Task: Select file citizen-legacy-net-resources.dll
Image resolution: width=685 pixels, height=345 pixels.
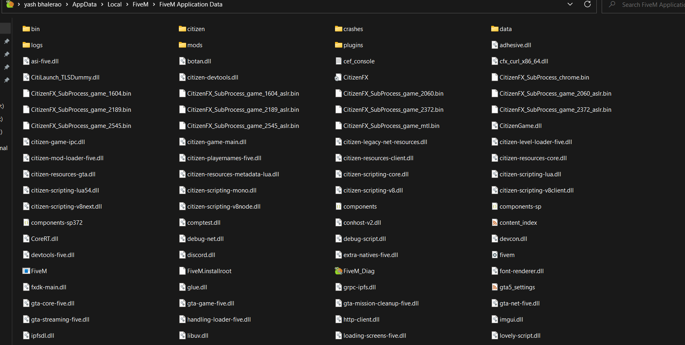Action: tap(381, 142)
